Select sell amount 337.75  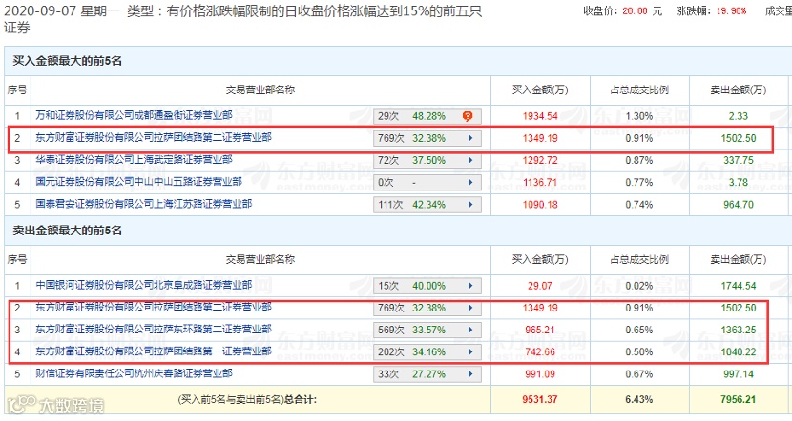coord(739,160)
